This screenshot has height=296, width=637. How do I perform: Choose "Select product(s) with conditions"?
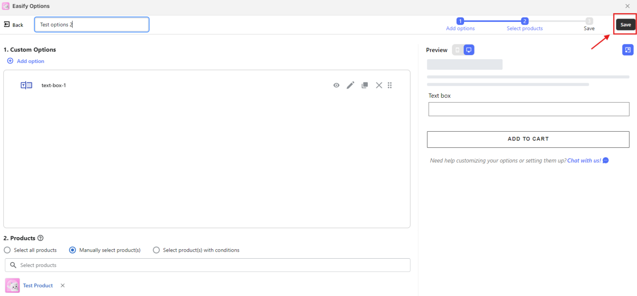pyautogui.click(x=156, y=250)
